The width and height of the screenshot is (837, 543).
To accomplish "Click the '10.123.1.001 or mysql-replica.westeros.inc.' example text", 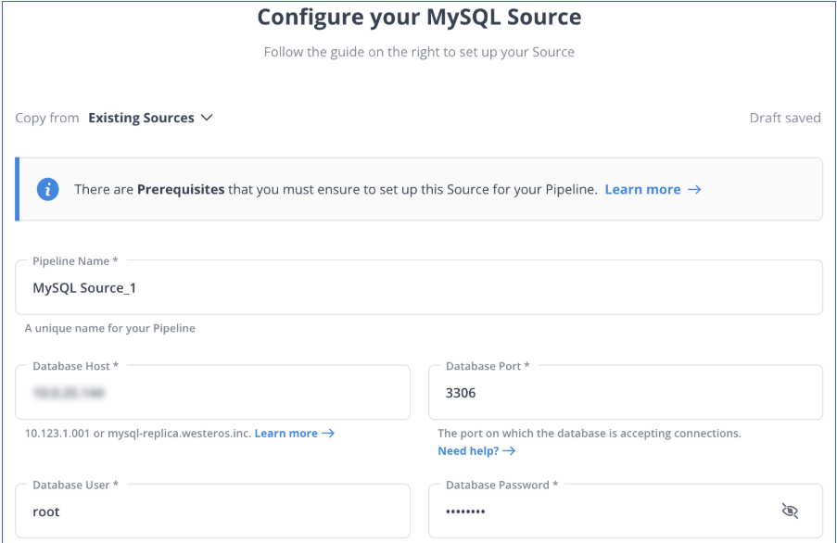I will tap(138, 433).
